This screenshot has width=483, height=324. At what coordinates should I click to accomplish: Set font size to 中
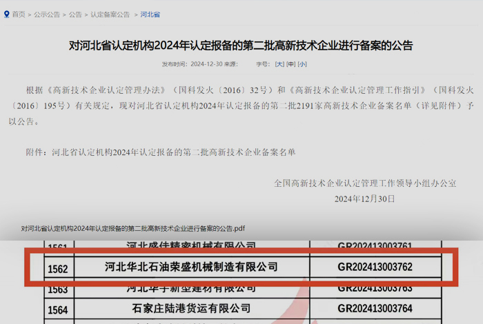[x=291, y=64]
